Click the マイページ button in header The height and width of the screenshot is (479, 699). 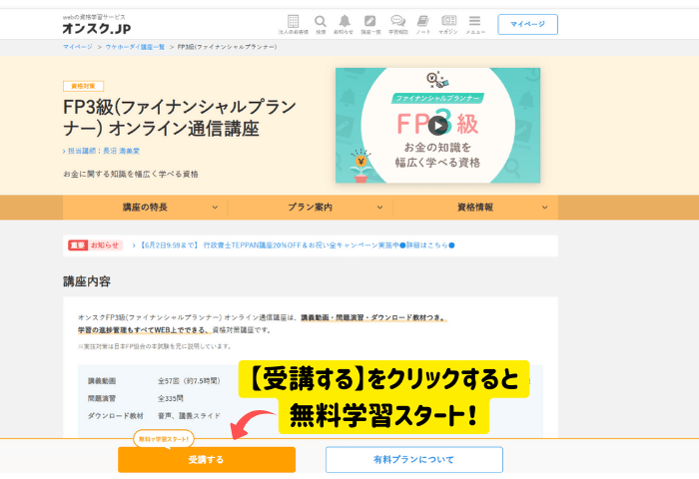click(527, 24)
